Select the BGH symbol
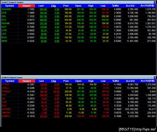The height and width of the screenshot is (132, 157). [x=4, y=37]
